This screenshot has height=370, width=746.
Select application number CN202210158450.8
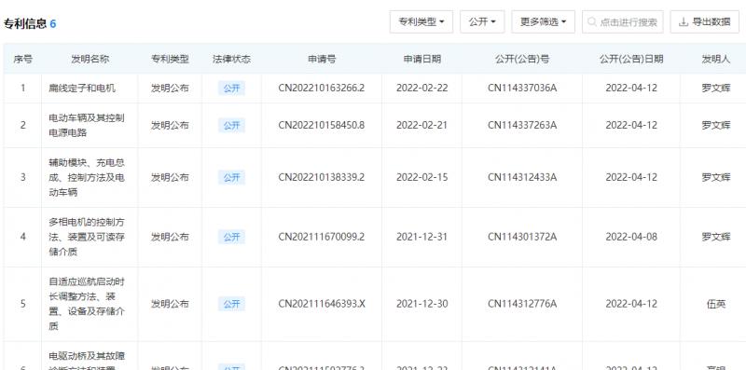click(322, 125)
